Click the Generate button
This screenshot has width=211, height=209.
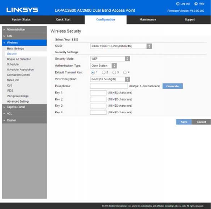[x=173, y=86]
